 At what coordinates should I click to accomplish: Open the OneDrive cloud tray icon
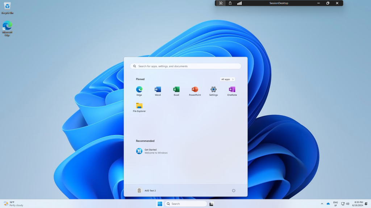328,204
